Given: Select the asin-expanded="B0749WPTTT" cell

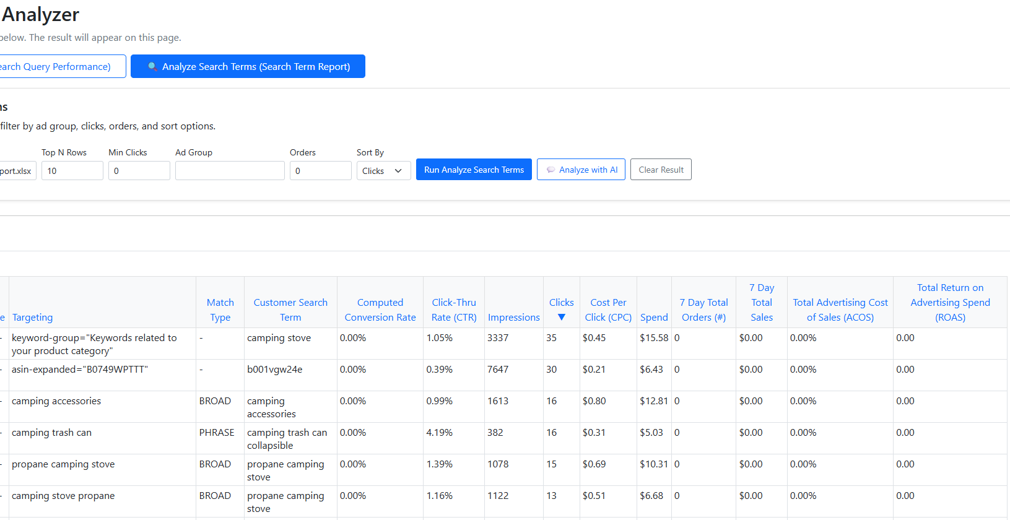Looking at the screenshot, I should click(x=102, y=375).
